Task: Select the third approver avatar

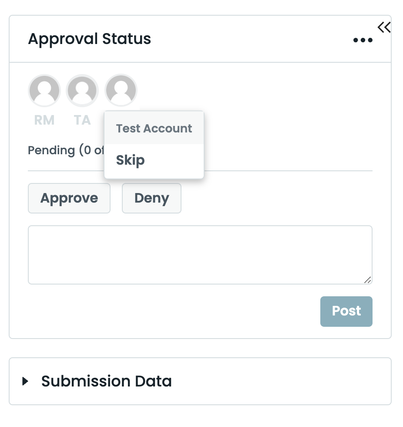Action: 121,90
